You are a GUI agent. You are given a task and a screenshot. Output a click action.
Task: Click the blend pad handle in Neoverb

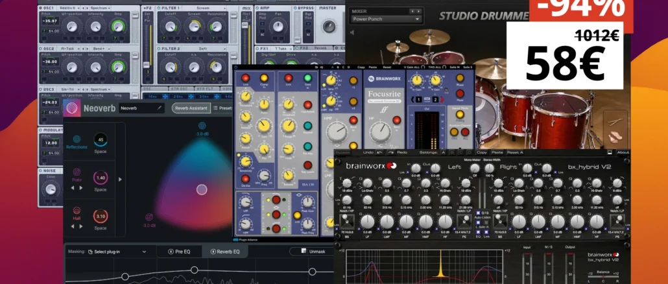click(202, 189)
